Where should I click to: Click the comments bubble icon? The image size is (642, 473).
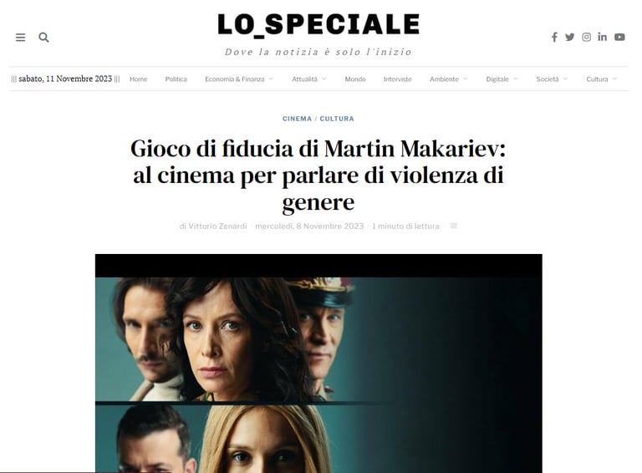pos(454,226)
